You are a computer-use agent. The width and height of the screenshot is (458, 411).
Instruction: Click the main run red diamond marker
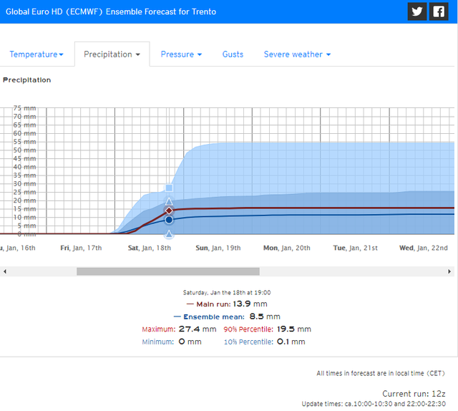[x=169, y=211]
